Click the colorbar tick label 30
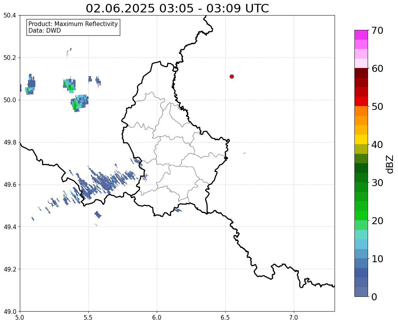398x324 pixels. pos(377,183)
